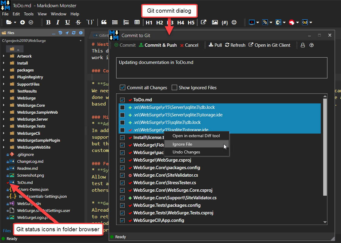The image size is (341, 243).
Task: Expand the packages folder node
Action: (x=4, y=70)
